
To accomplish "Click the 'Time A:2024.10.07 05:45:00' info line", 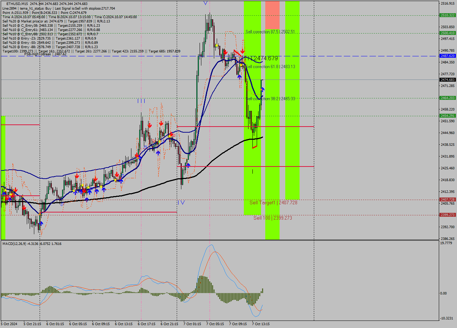I will coord(69,17).
